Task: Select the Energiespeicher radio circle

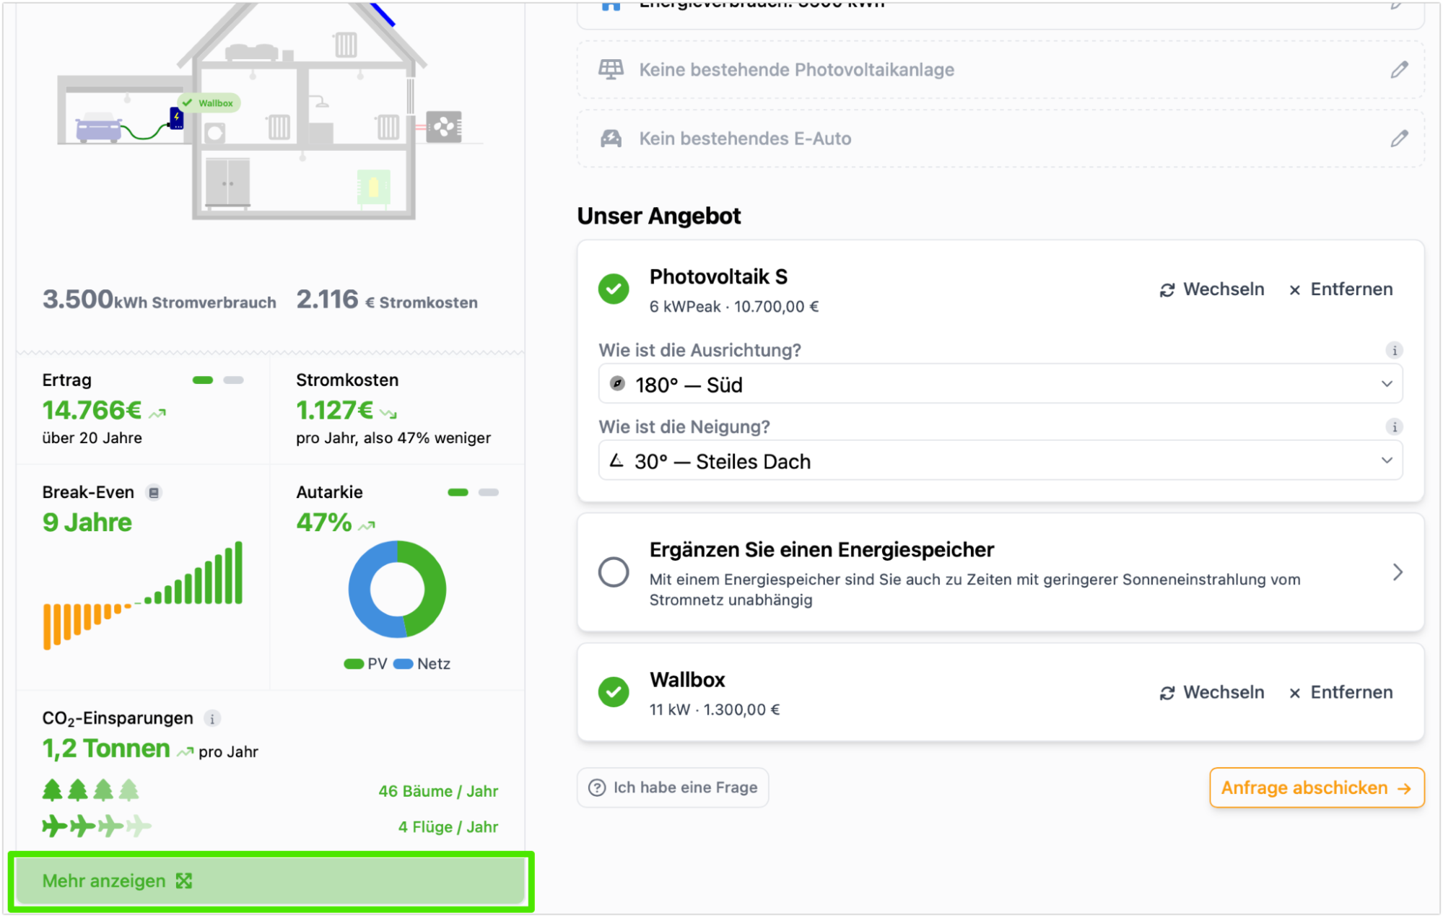Action: 614,573
